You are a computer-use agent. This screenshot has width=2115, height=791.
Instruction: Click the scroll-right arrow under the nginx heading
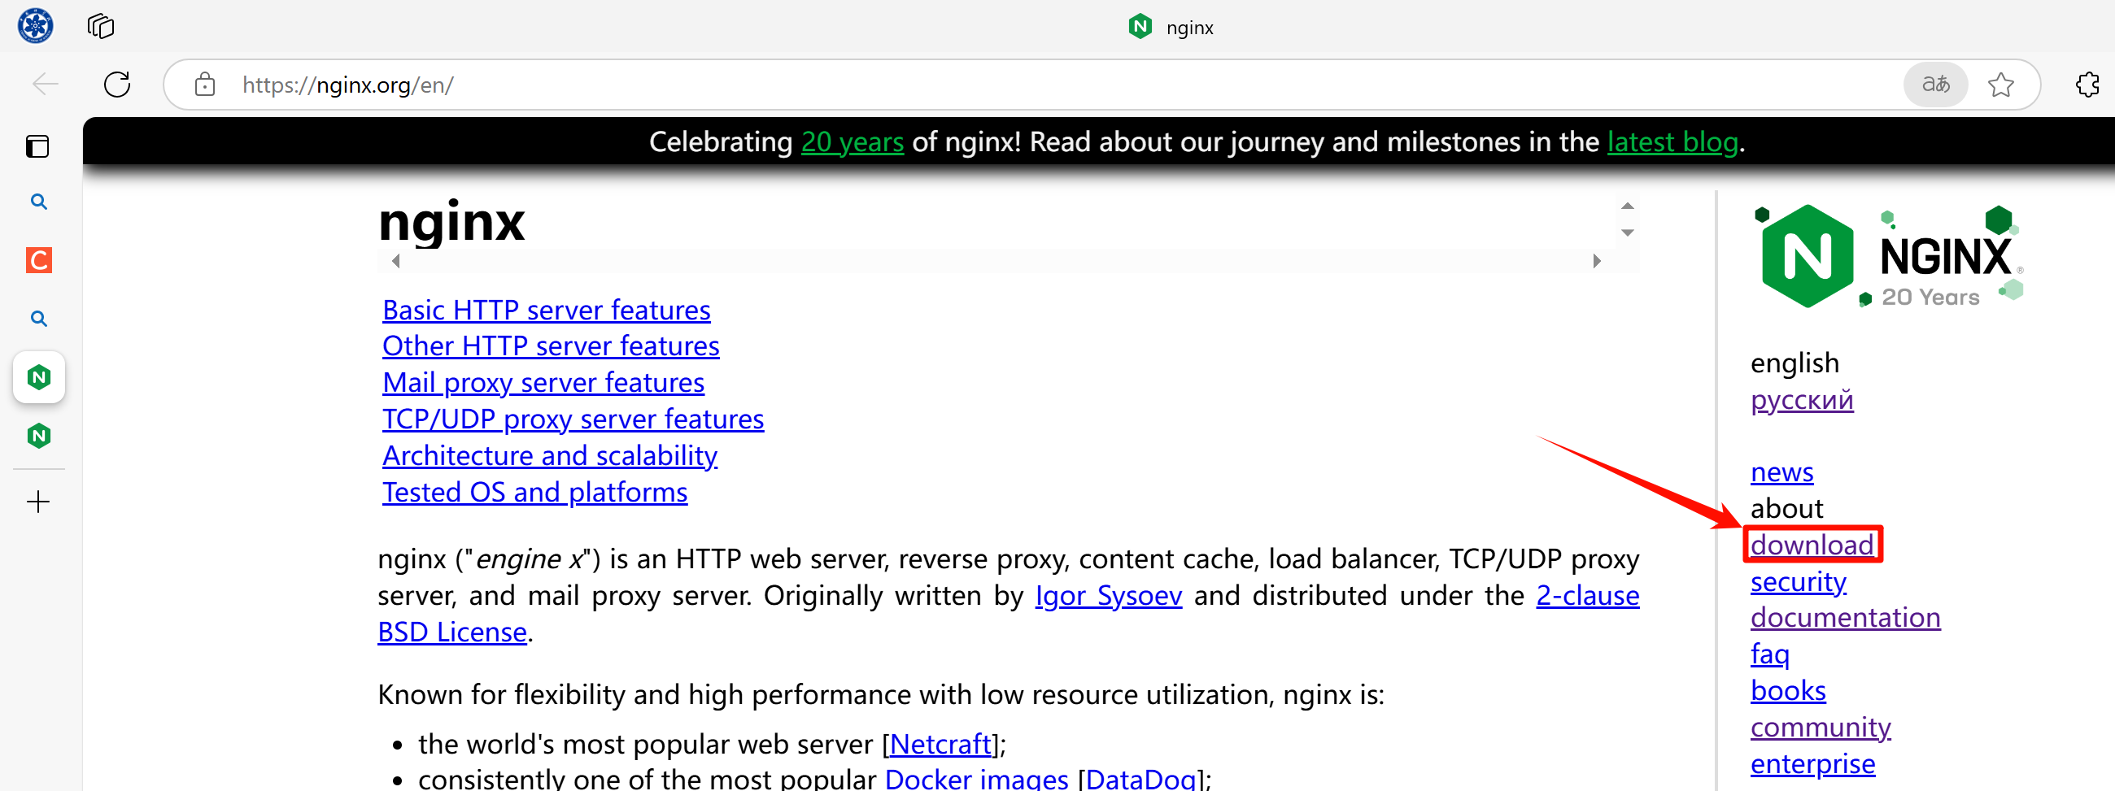(1596, 261)
